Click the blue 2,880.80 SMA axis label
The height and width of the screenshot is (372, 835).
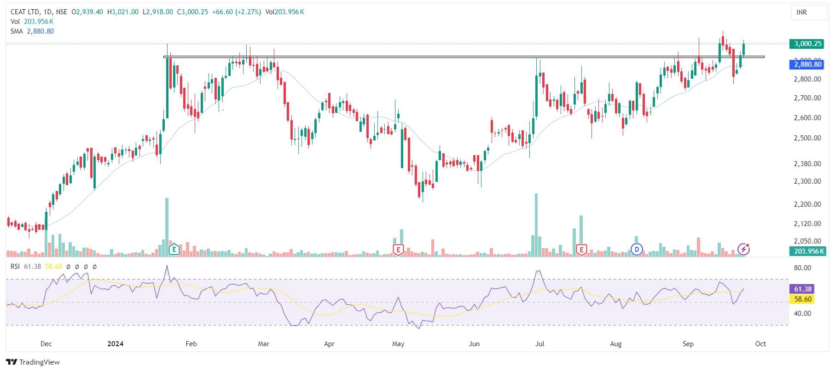[x=806, y=64]
